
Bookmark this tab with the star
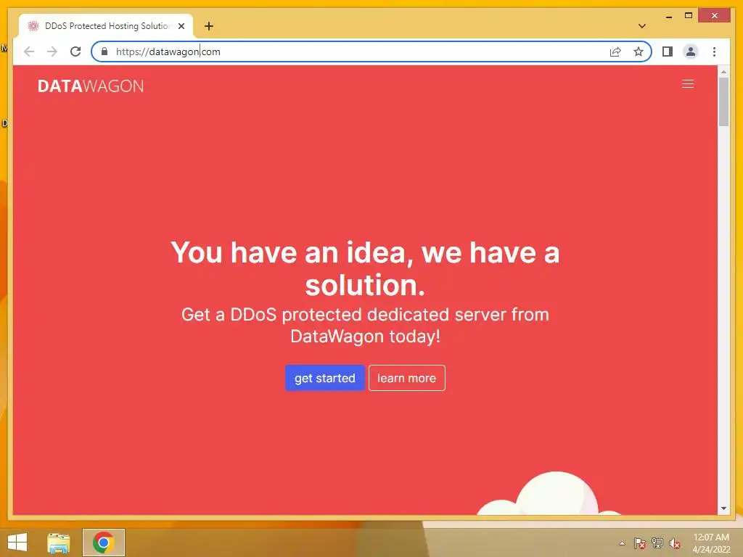pos(639,51)
